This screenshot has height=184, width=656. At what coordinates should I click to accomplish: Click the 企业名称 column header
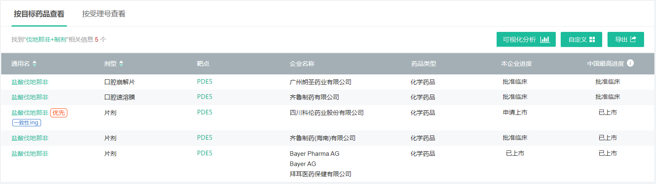[x=302, y=63]
